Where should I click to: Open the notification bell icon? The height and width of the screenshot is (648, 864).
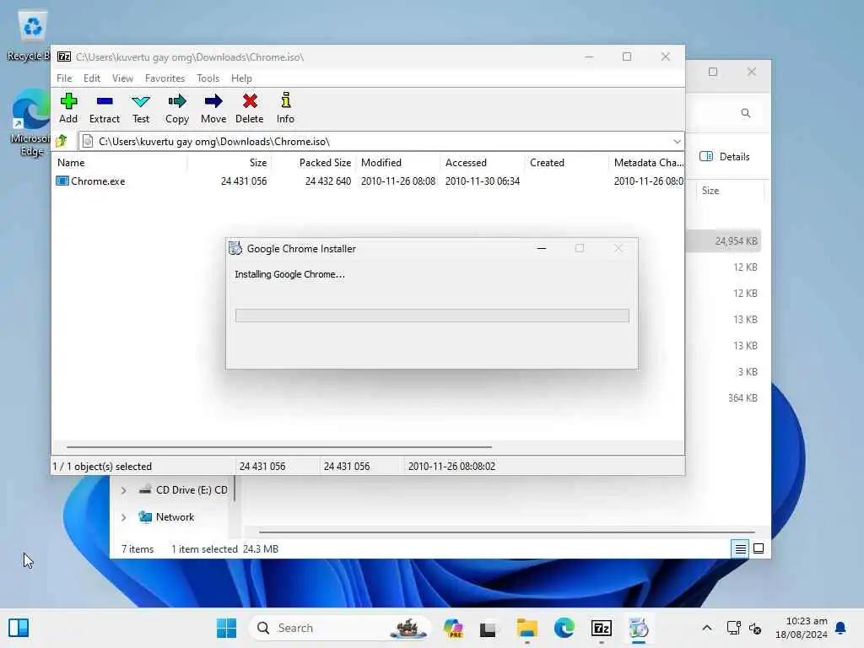pos(840,628)
